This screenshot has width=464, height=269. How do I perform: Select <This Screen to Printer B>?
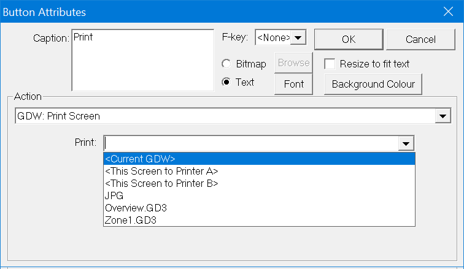(259, 183)
